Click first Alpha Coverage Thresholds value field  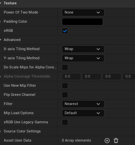71,77
